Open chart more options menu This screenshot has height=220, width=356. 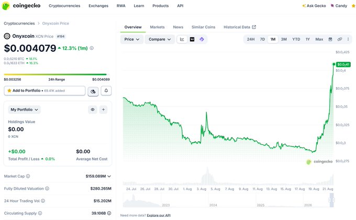point(348,39)
